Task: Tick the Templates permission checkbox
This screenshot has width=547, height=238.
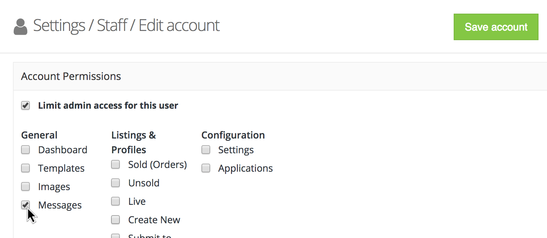Action: (x=25, y=168)
